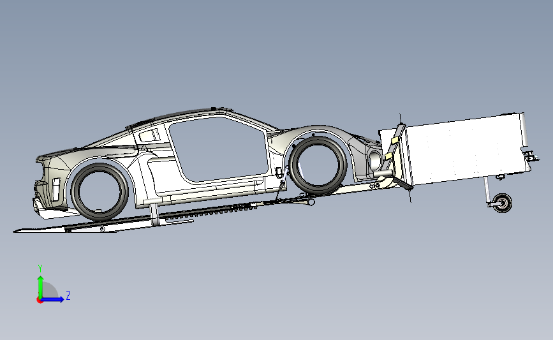Select the upper yellow tag on the trailer front
Viewport: 553px width, 340px height.
point(394,140)
